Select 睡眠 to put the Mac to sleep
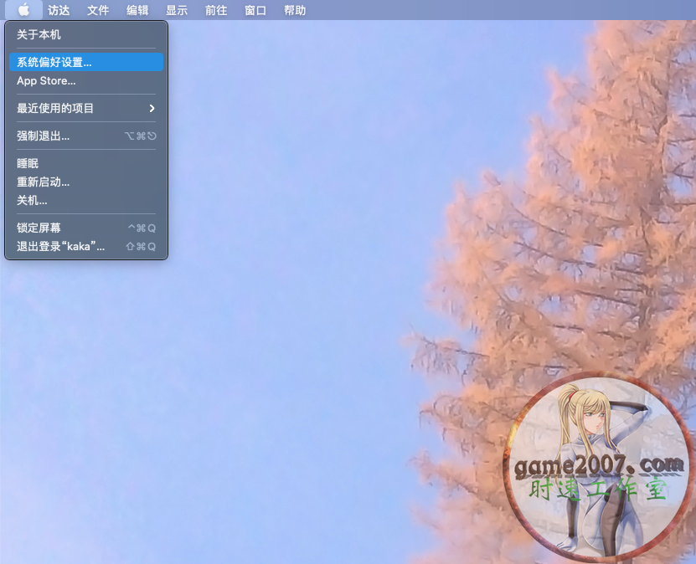Screen dimensions: 696x564 click(x=28, y=164)
